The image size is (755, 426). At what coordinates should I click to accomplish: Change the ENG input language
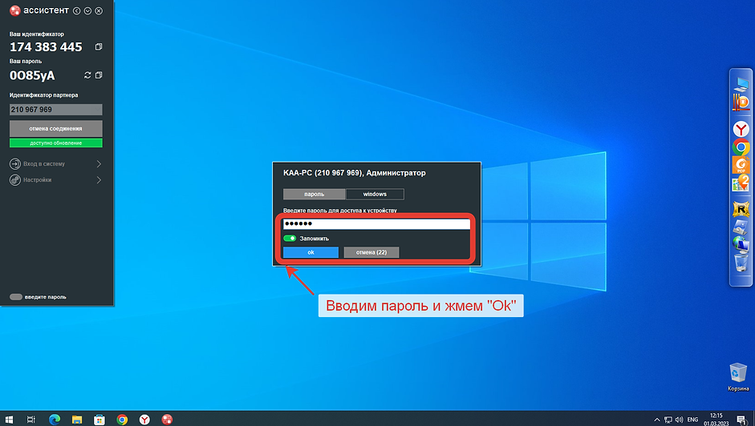[x=692, y=420]
